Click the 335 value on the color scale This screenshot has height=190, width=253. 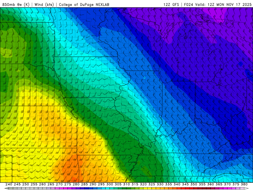(x=169, y=184)
